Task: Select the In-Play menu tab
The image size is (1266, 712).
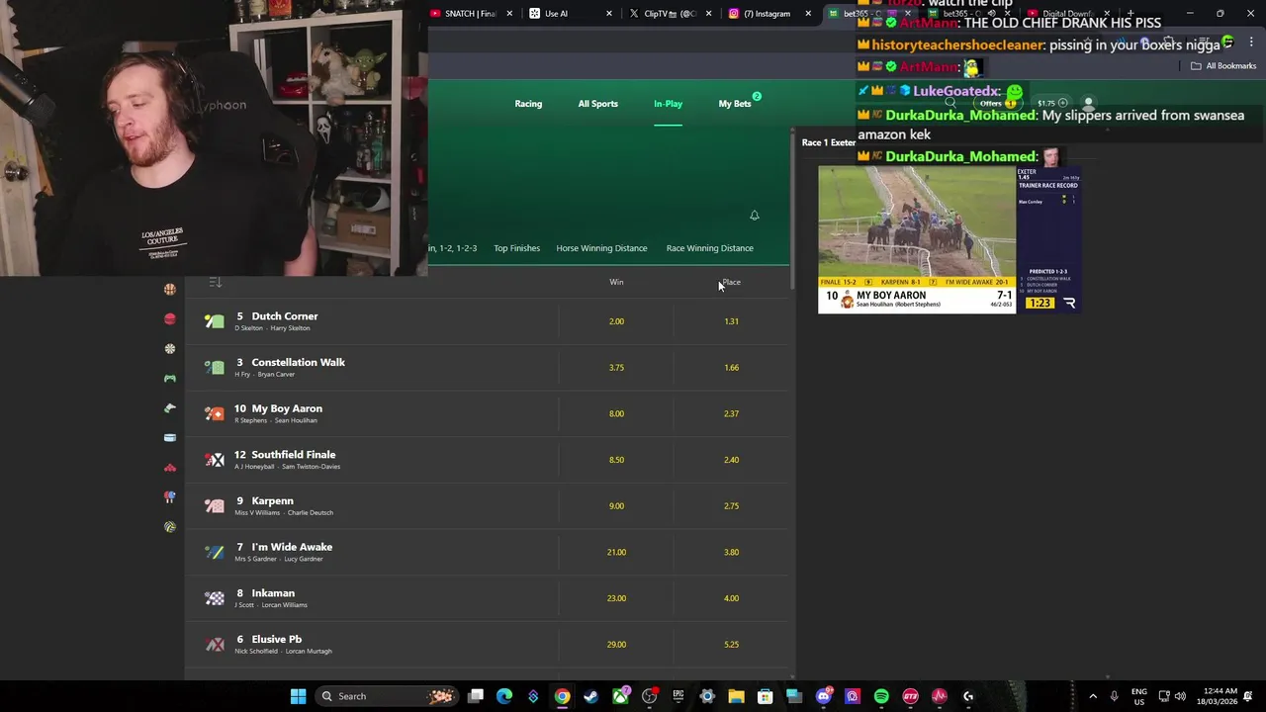Action: click(x=668, y=104)
